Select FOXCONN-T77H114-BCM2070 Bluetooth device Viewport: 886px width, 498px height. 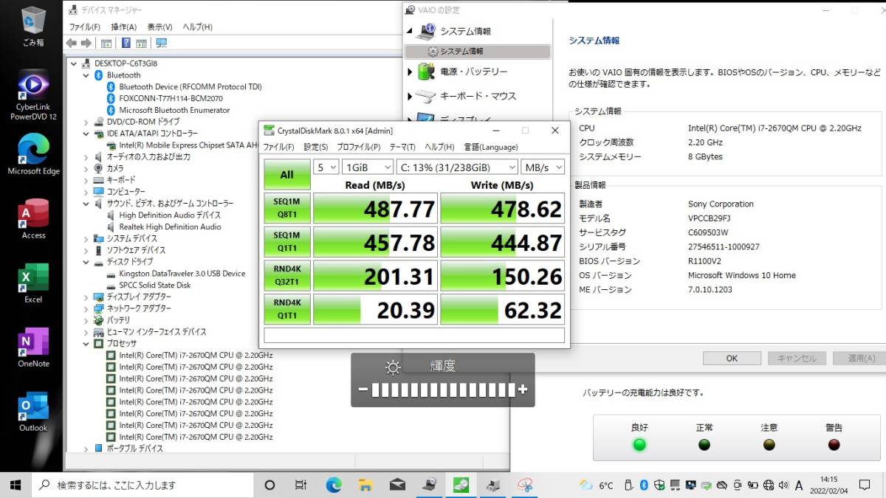[171, 98]
